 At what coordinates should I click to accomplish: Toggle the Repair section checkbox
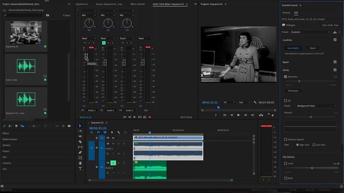point(335,62)
